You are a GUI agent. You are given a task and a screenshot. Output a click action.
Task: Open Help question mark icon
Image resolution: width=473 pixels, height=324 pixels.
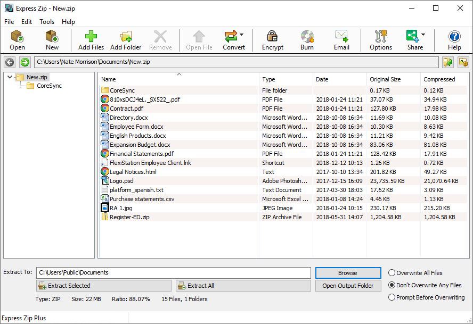click(x=454, y=37)
